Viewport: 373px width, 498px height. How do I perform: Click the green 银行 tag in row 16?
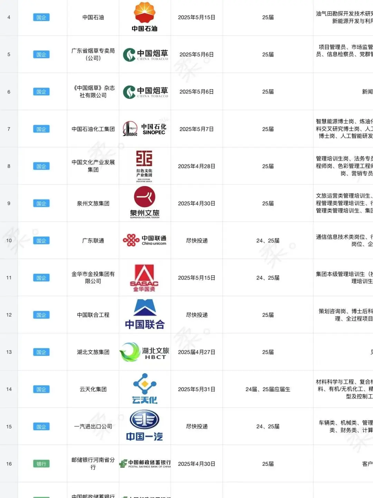[x=41, y=464]
